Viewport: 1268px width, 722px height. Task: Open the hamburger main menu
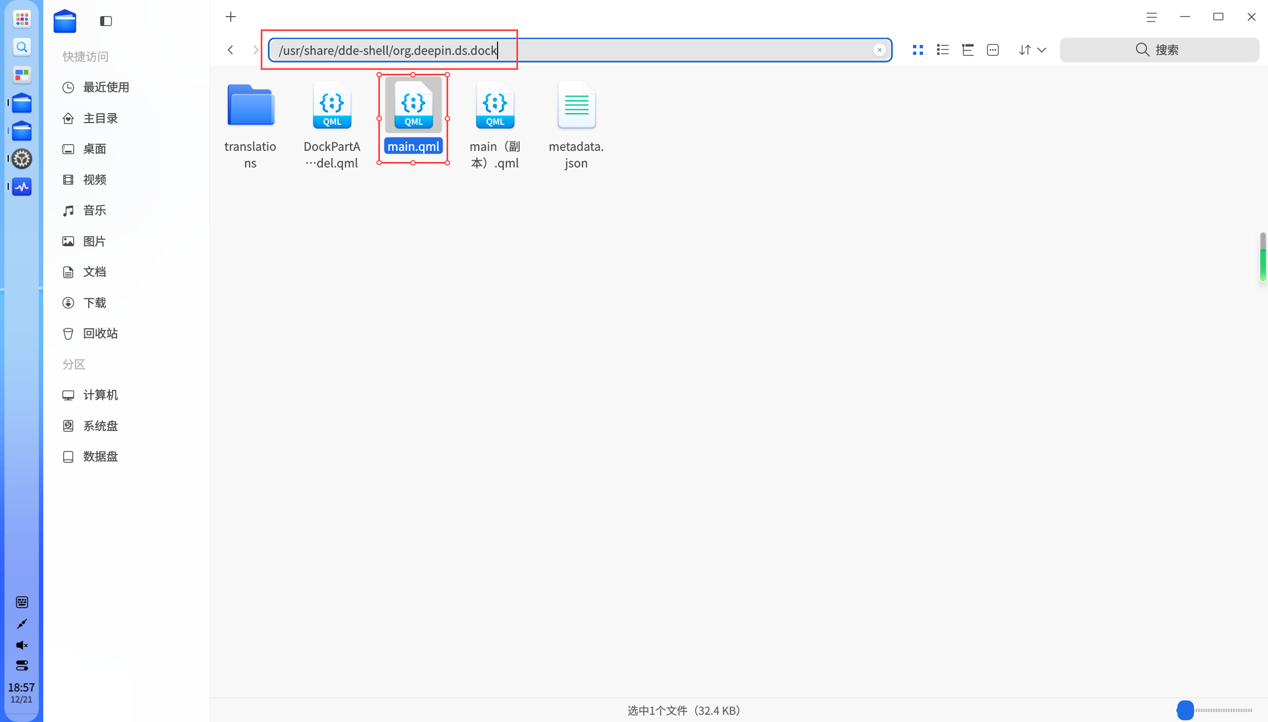pyautogui.click(x=1152, y=17)
